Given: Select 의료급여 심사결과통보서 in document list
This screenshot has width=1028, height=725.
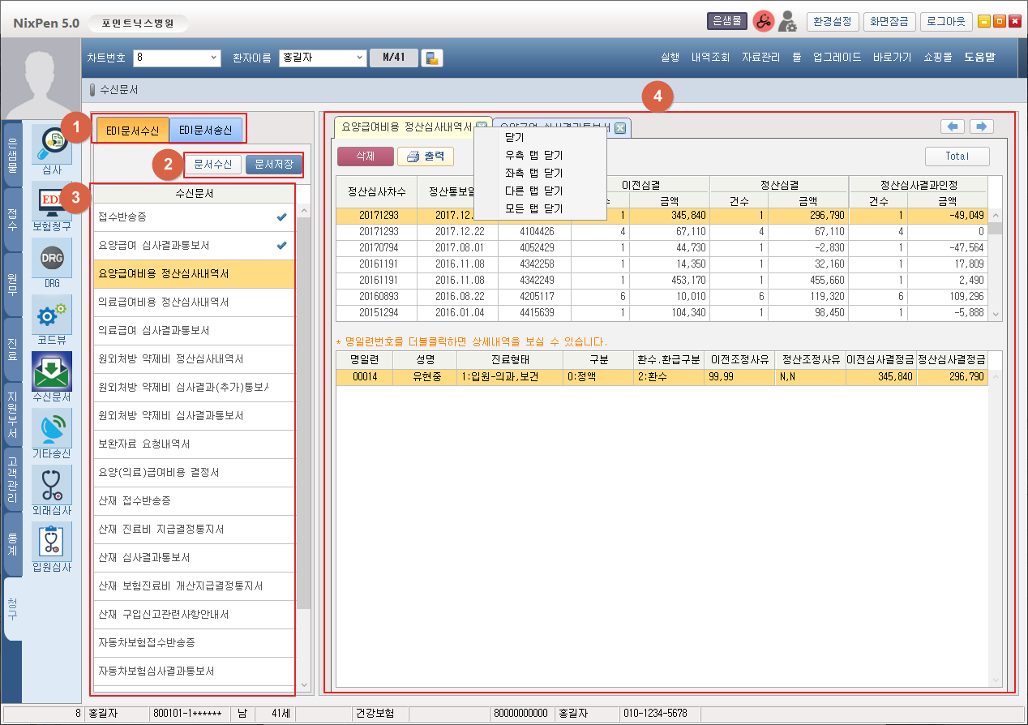Looking at the screenshot, I should coord(154,331).
